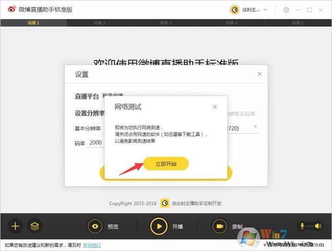Image resolution: width=332 pixels, height=251 pixels.
Task: Close the 设置 dialog
Action: pos(260,74)
